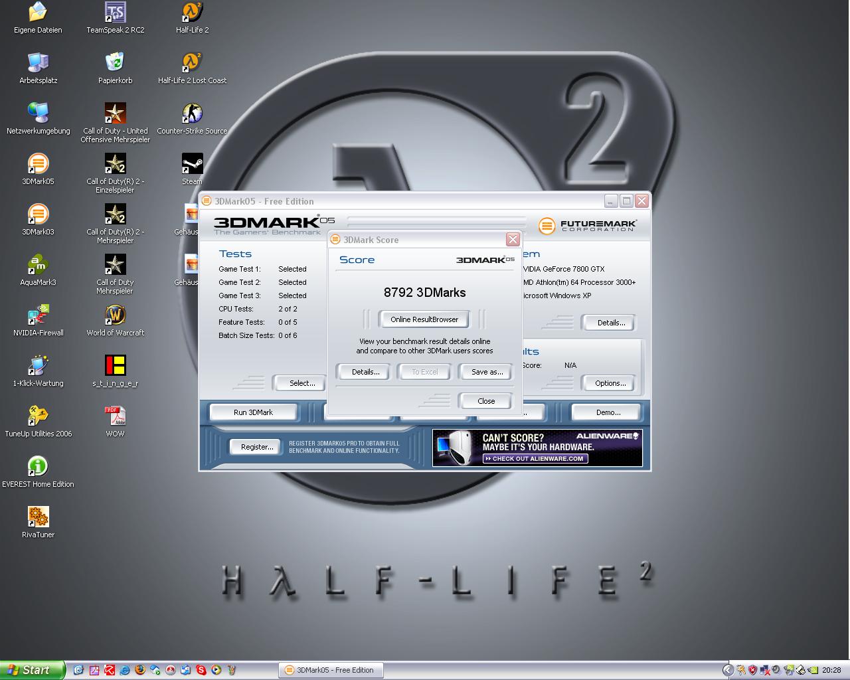Screen dimensions: 850x680
Task: Click the Register button in 3DMark05
Action: 256,447
